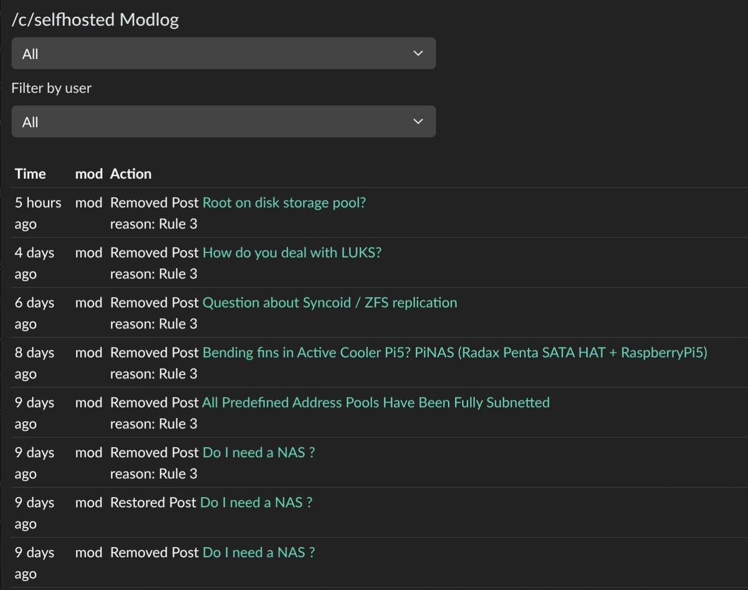
Task: Open "All Predefined Address Pools Have Been Fully Subnetted"
Action: point(376,402)
